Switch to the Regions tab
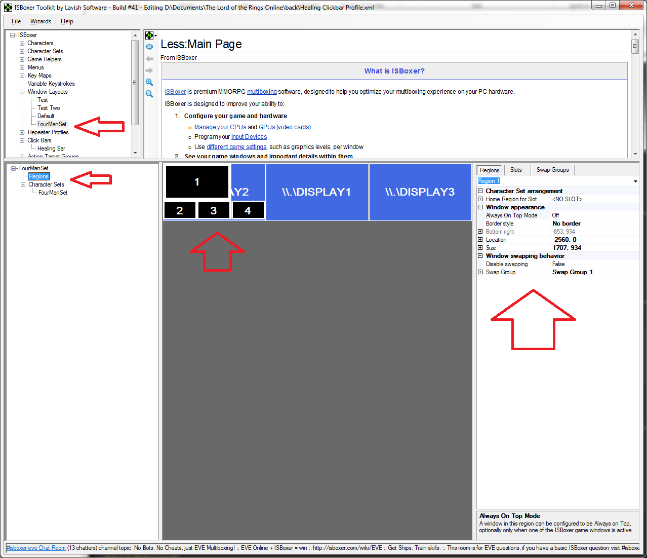Screen dimensions: 647x558 [490, 170]
